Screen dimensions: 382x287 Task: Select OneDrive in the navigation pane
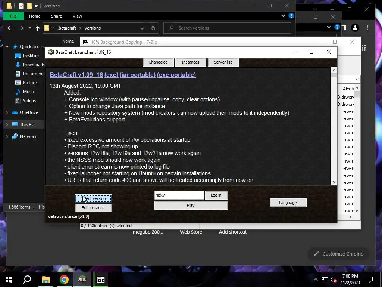click(29, 112)
